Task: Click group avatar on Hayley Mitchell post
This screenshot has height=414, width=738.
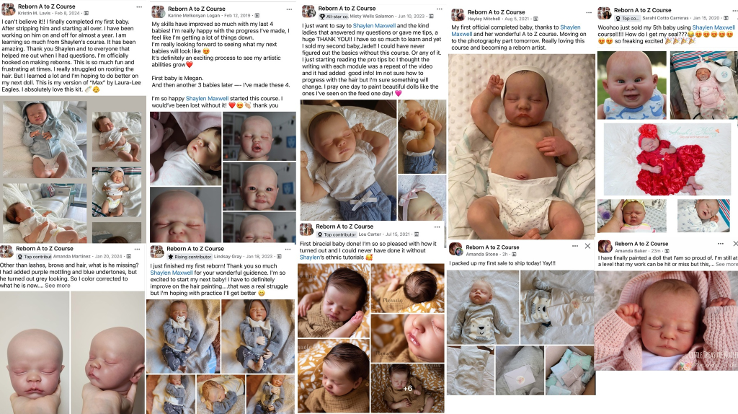Action: 458,14
